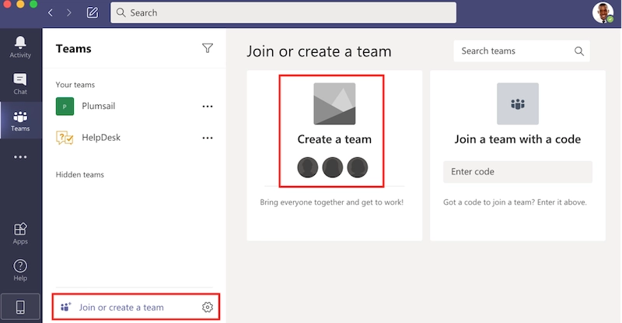Image resolution: width=622 pixels, height=323 pixels.
Task: Click the mobile app download icon
Action: [20, 307]
